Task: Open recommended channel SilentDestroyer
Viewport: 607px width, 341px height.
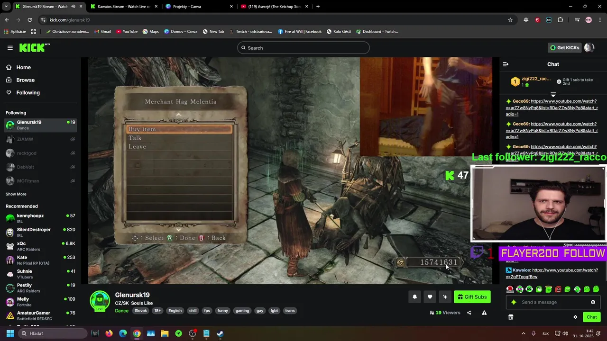Action: coord(40,232)
